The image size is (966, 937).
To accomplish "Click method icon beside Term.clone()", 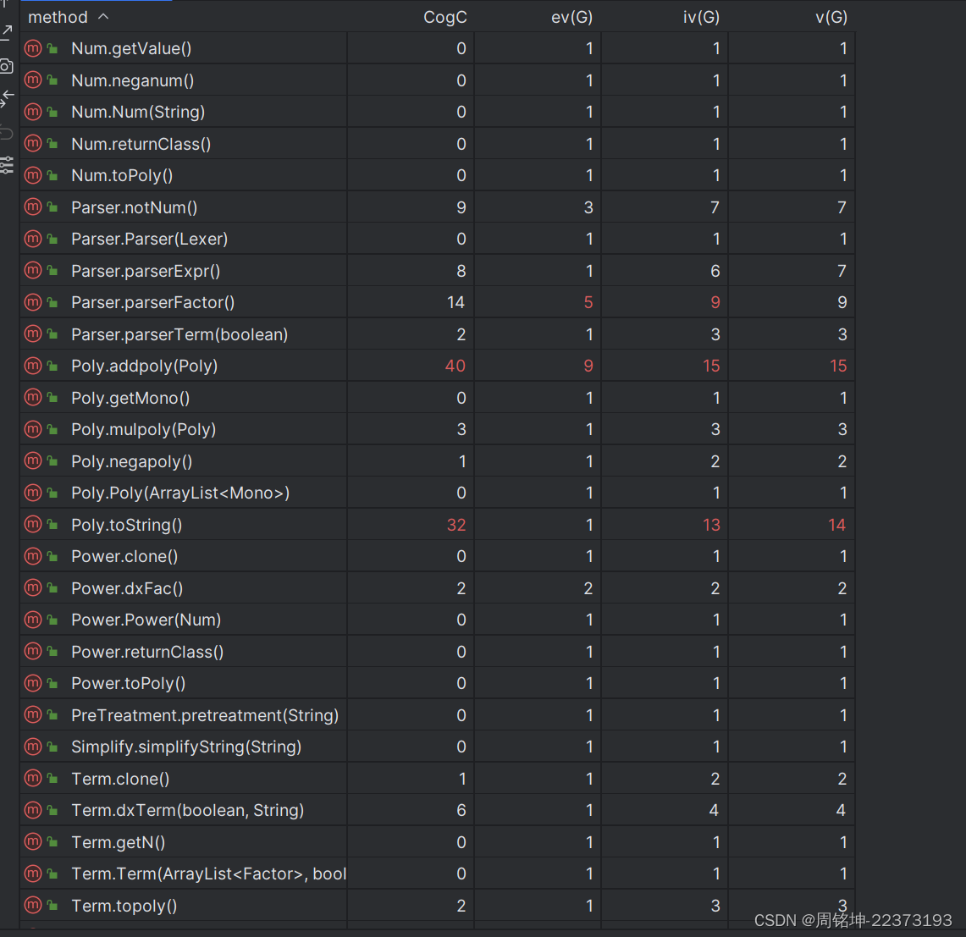I will coord(33,778).
